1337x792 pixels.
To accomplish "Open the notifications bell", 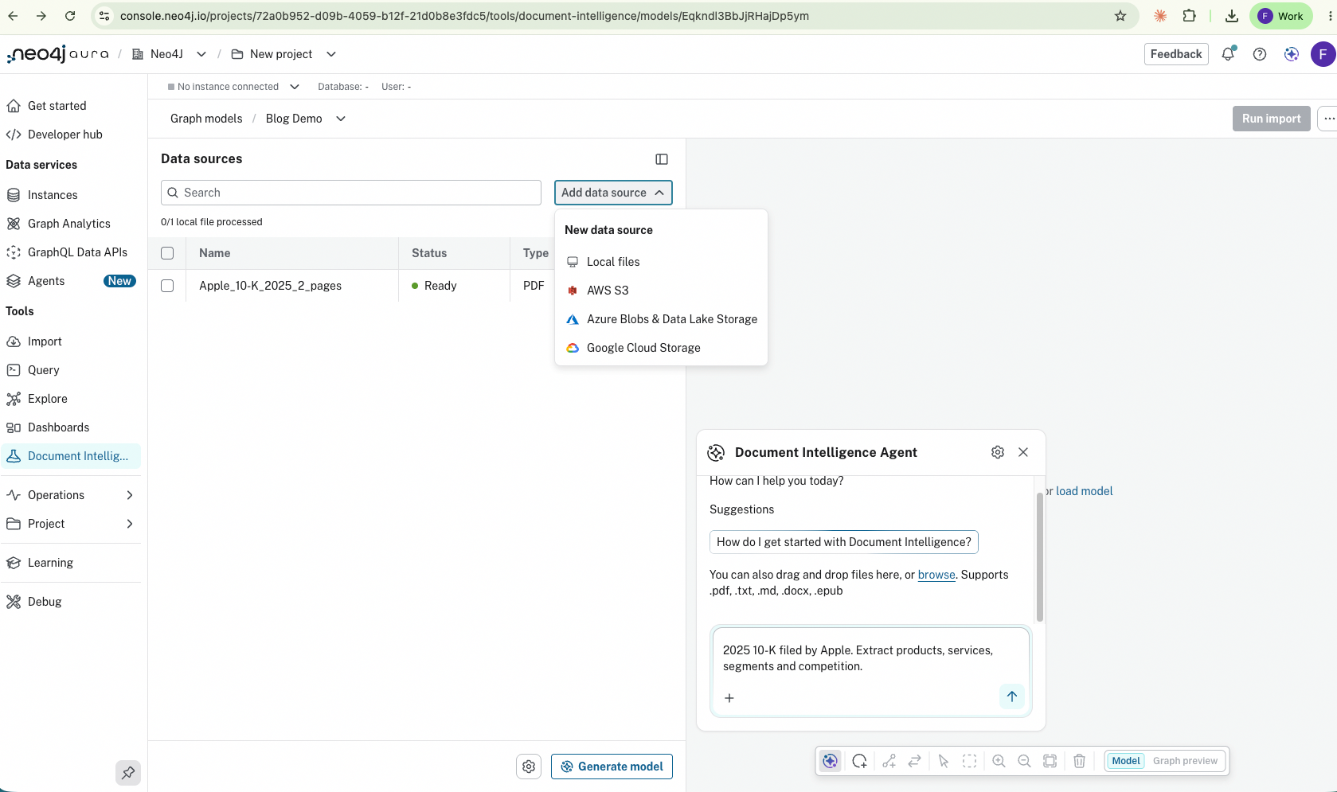I will click(x=1228, y=54).
